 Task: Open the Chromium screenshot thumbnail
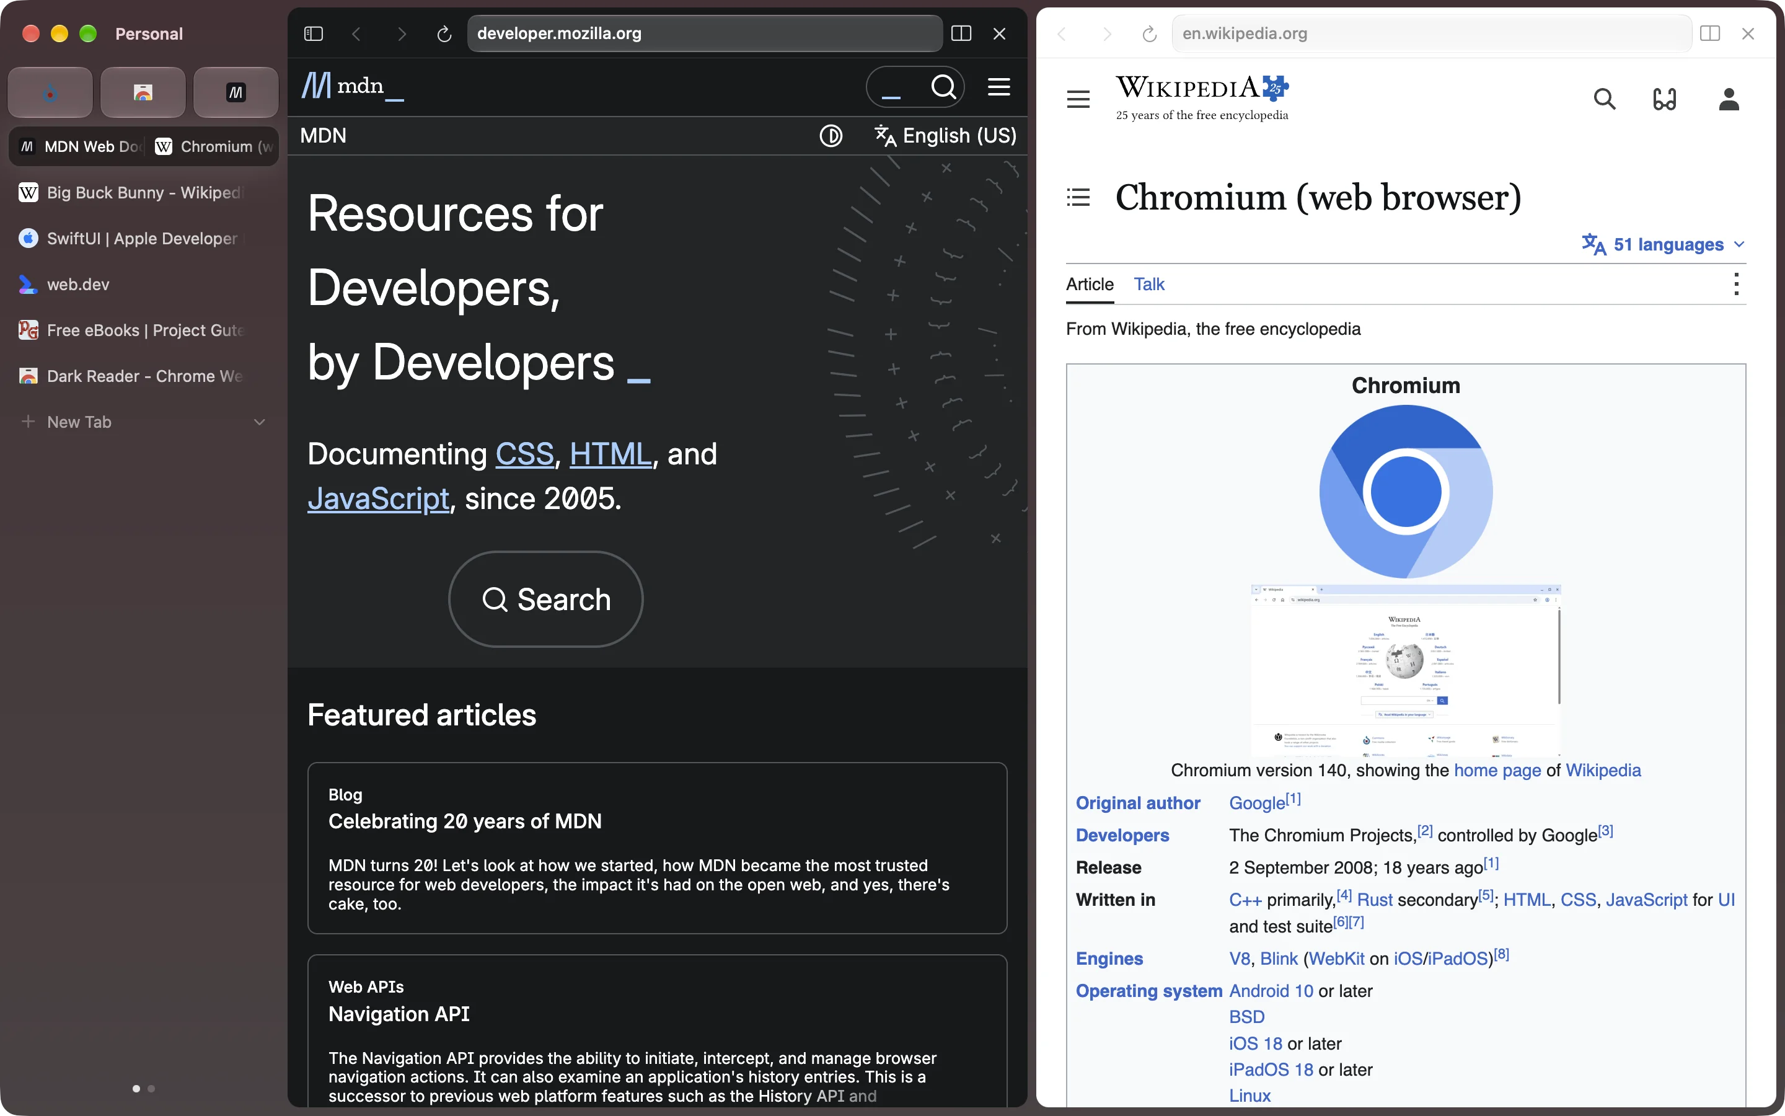[x=1406, y=670]
